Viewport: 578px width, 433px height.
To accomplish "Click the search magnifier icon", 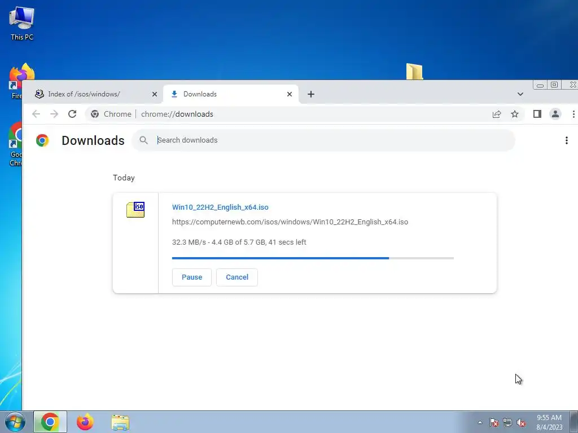I will pyautogui.click(x=144, y=140).
